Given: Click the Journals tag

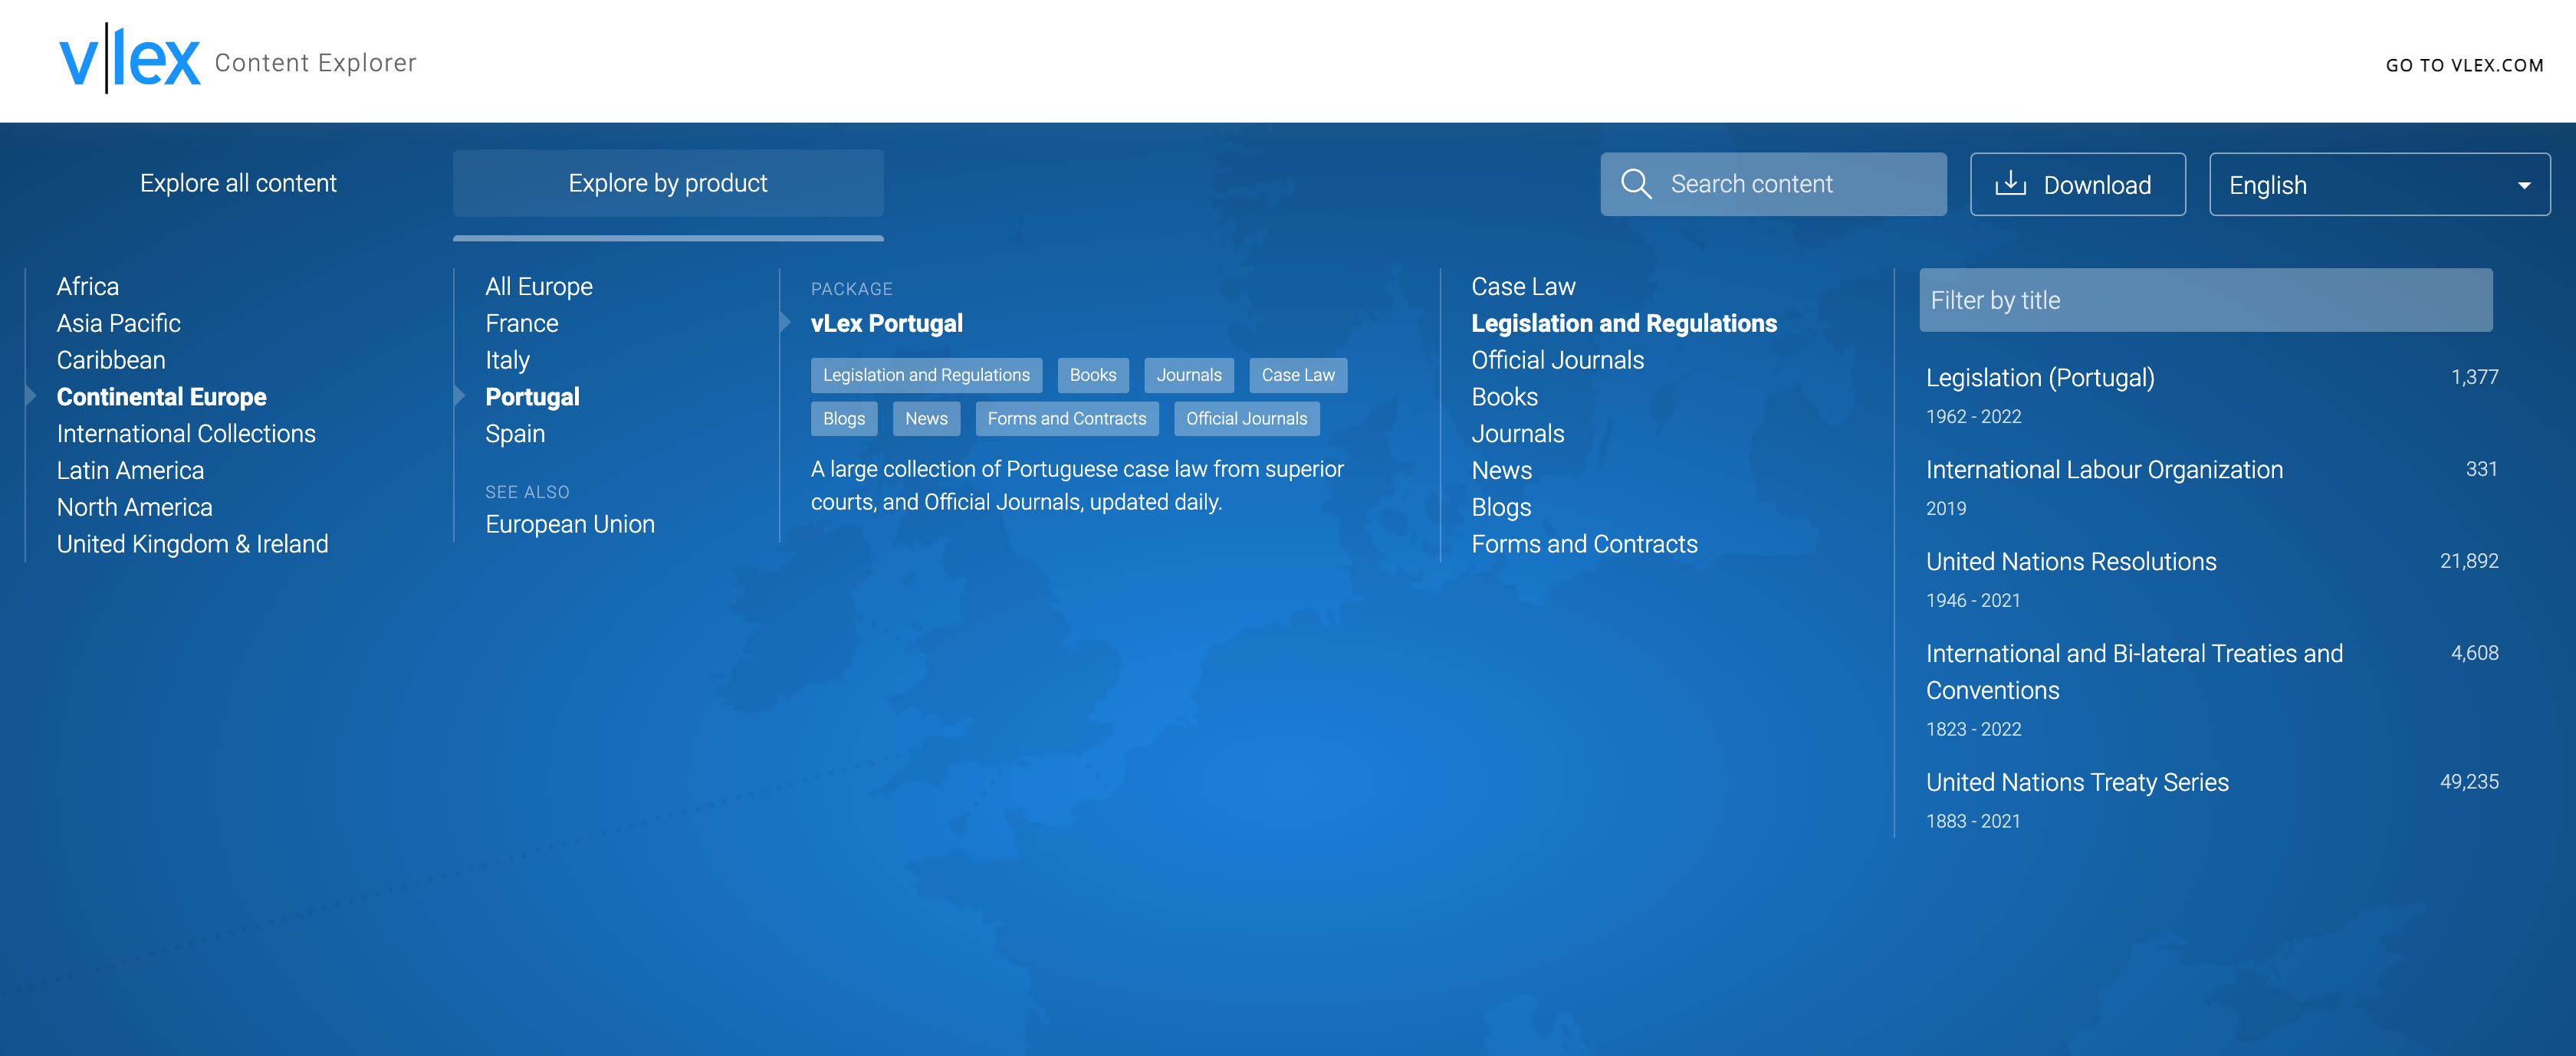Looking at the screenshot, I should point(1189,375).
